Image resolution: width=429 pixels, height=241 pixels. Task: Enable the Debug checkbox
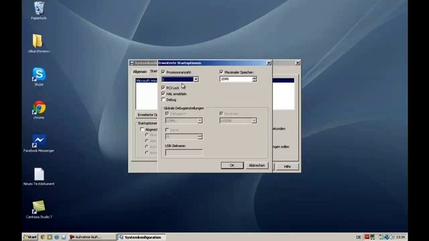tap(164, 100)
